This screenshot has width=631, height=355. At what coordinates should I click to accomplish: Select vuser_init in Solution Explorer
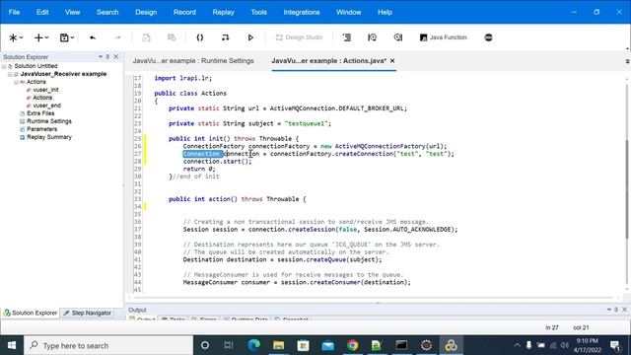pyautogui.click(x=45, y=90)
